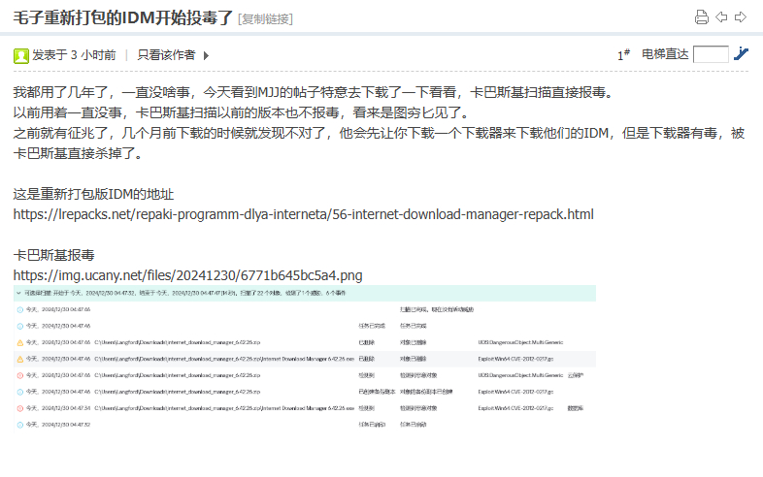
Task: Click the 电梯直达 label
Action: coord(665,54)
